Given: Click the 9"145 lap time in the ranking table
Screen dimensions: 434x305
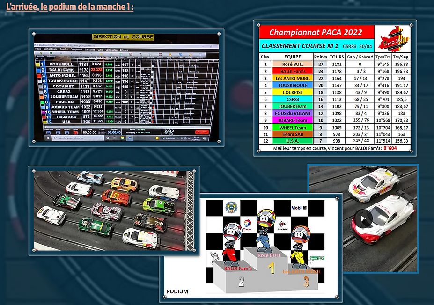Looking at the screenshot, I should [x=383, y=64].
